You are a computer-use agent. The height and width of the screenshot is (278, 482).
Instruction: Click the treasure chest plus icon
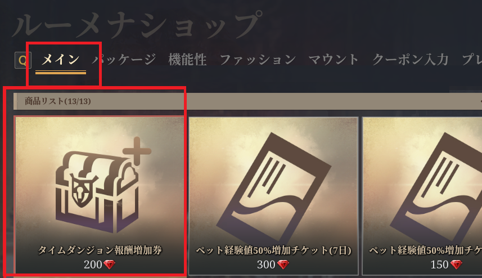[103, 184]
